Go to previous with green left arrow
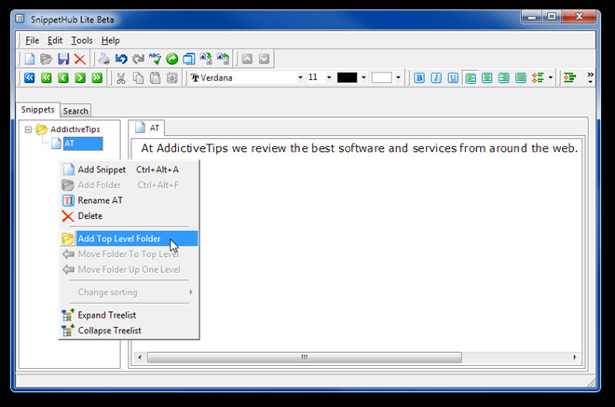 [63, 77]
